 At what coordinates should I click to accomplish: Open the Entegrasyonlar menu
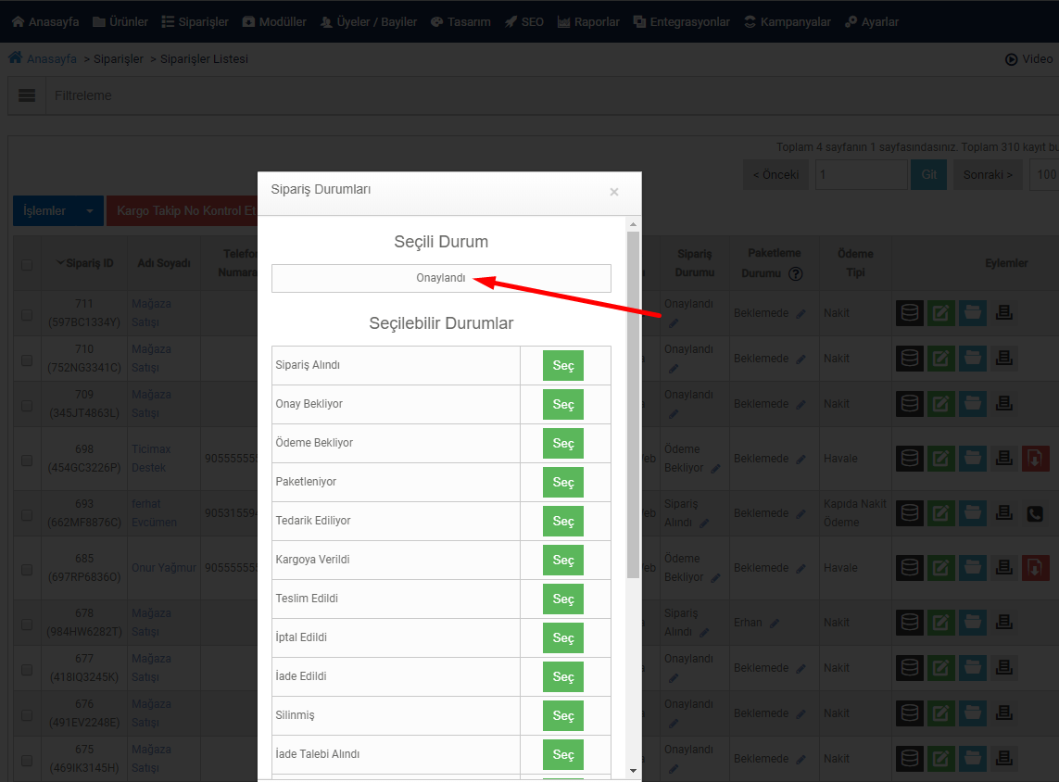(682, 21)
